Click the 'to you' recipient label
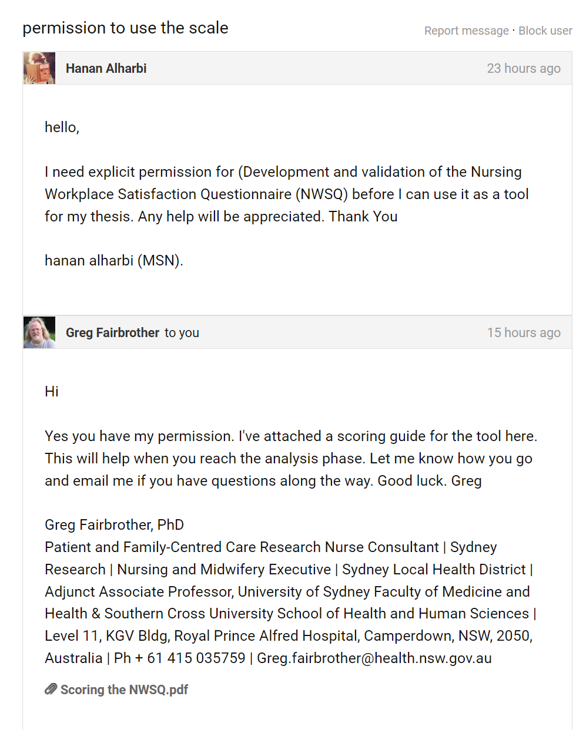 pos(182,332)
